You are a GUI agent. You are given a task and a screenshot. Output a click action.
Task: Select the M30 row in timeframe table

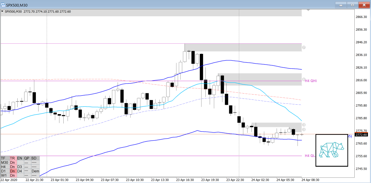pyautogui.click(x=5, y=162)
